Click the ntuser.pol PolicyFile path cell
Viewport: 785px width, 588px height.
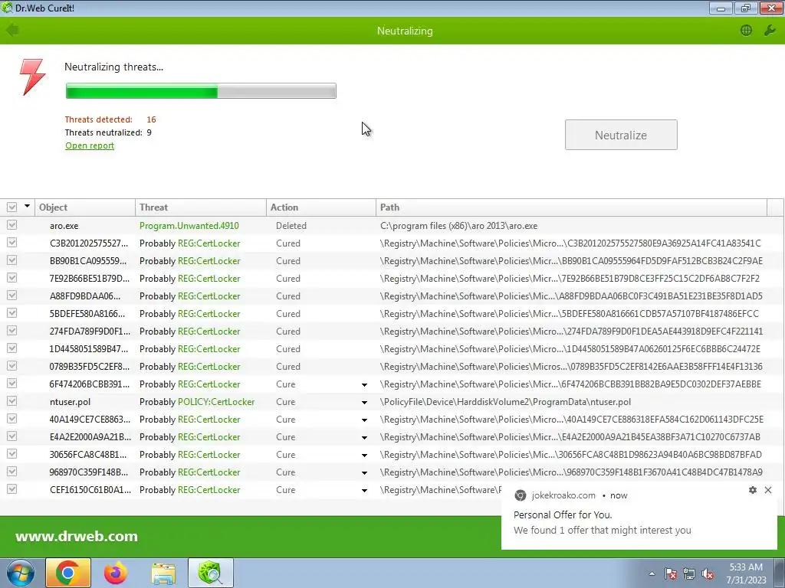pos(505,401)
